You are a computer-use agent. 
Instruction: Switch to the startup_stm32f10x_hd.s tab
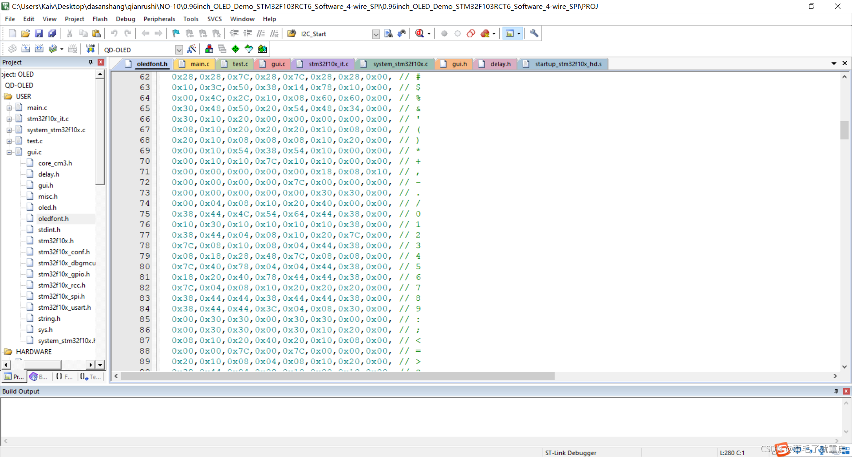point(563,64)
